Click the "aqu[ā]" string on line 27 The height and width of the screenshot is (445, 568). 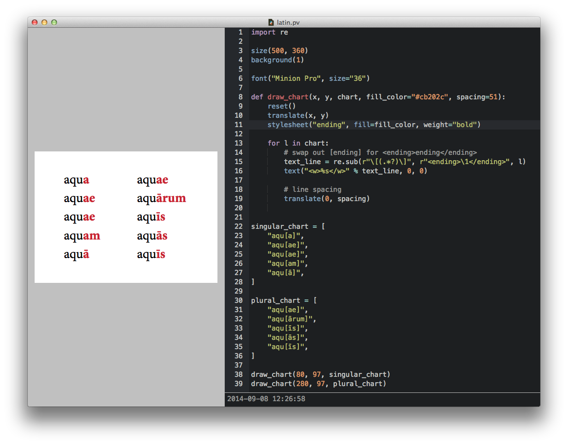point(284,273)
